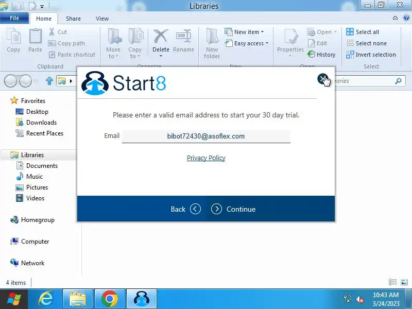The width and height of the screenshot is (412, 309).
Task: Open Recent Places in navigation pane
Action: click(x=45, y=133)
